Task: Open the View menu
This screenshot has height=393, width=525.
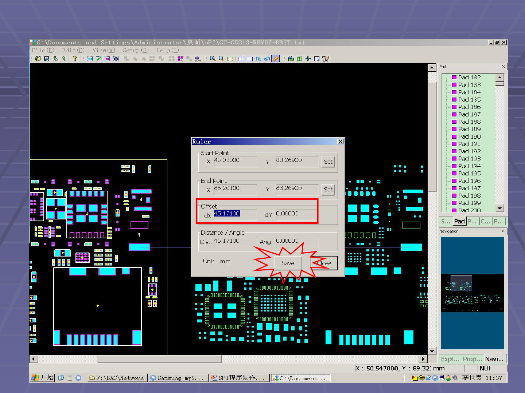Action: click(x=104, y=50)
